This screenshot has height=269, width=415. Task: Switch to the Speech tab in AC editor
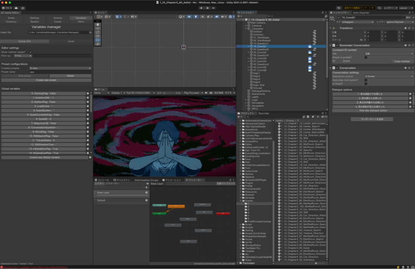(34, 21)
